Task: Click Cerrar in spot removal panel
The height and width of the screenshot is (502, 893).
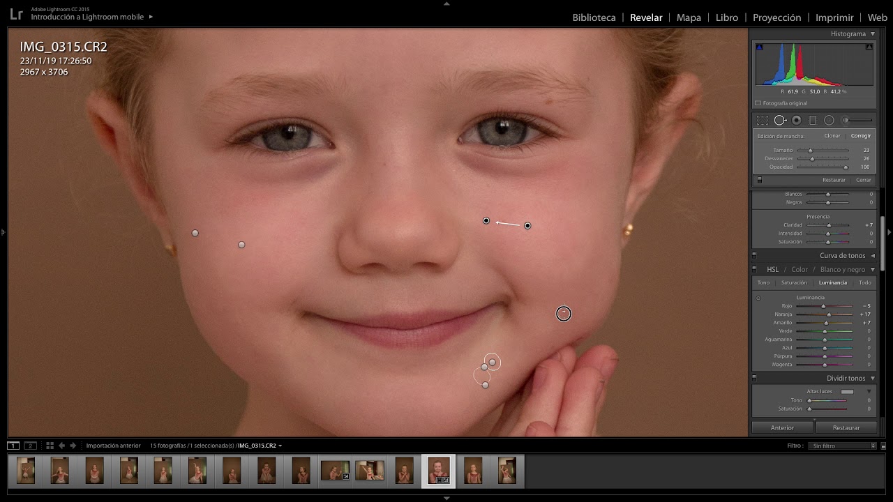Action: click(864, 180)
